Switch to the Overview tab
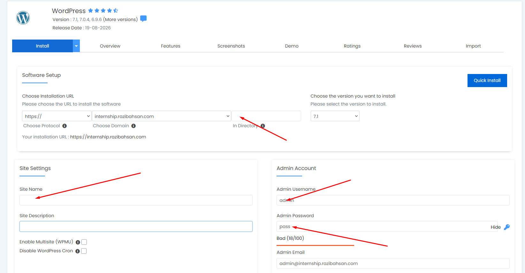Screen dimensions: 525x273 (110, 46)
